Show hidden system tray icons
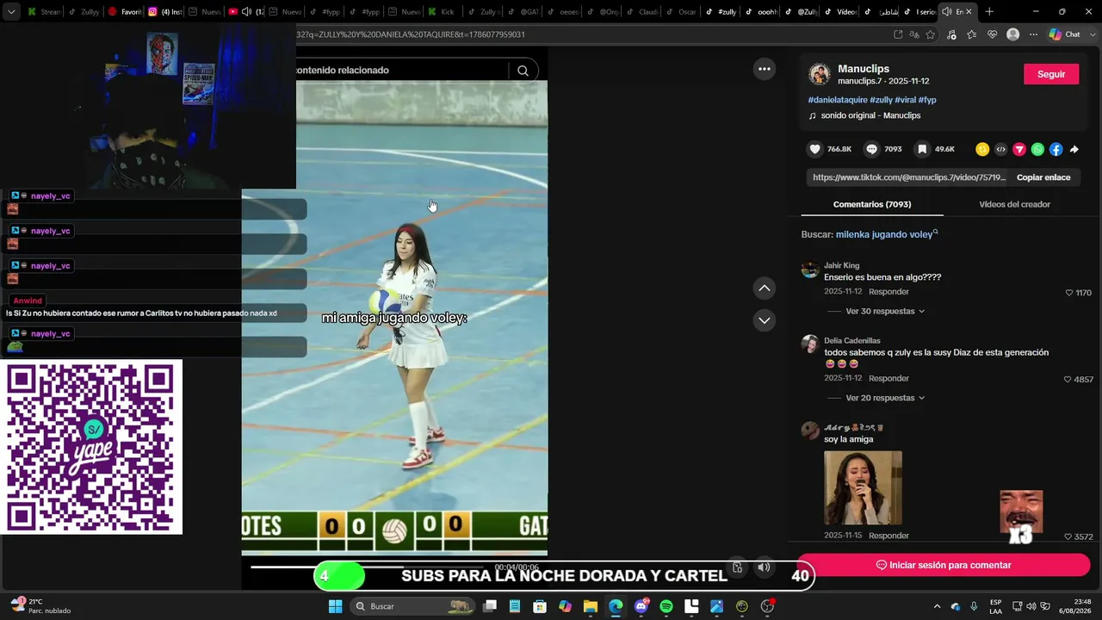This screenshot has height=620, width=1102. 938,606
